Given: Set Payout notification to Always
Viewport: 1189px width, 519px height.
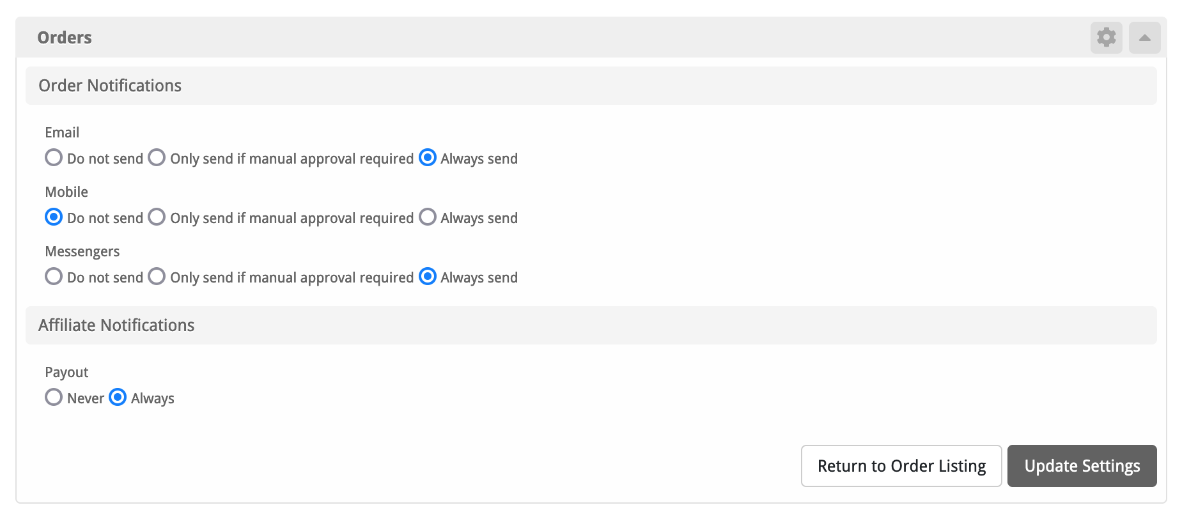Looking at the screenshot, I should point(118,398).
